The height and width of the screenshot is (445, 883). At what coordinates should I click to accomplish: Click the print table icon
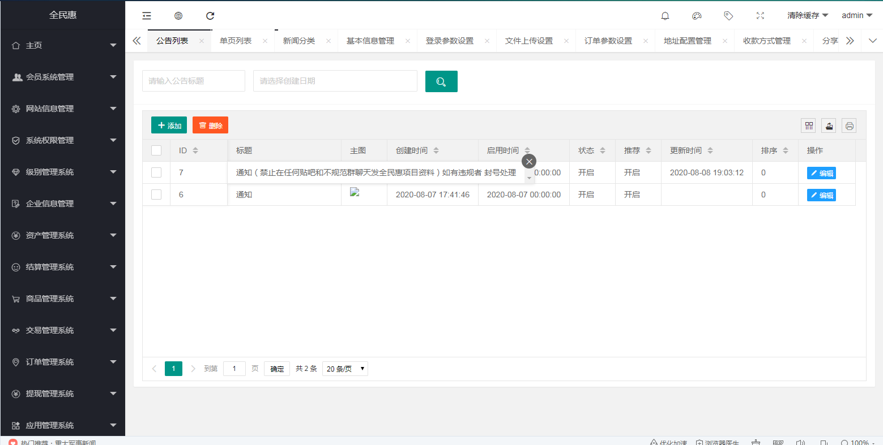click(849, 126)
